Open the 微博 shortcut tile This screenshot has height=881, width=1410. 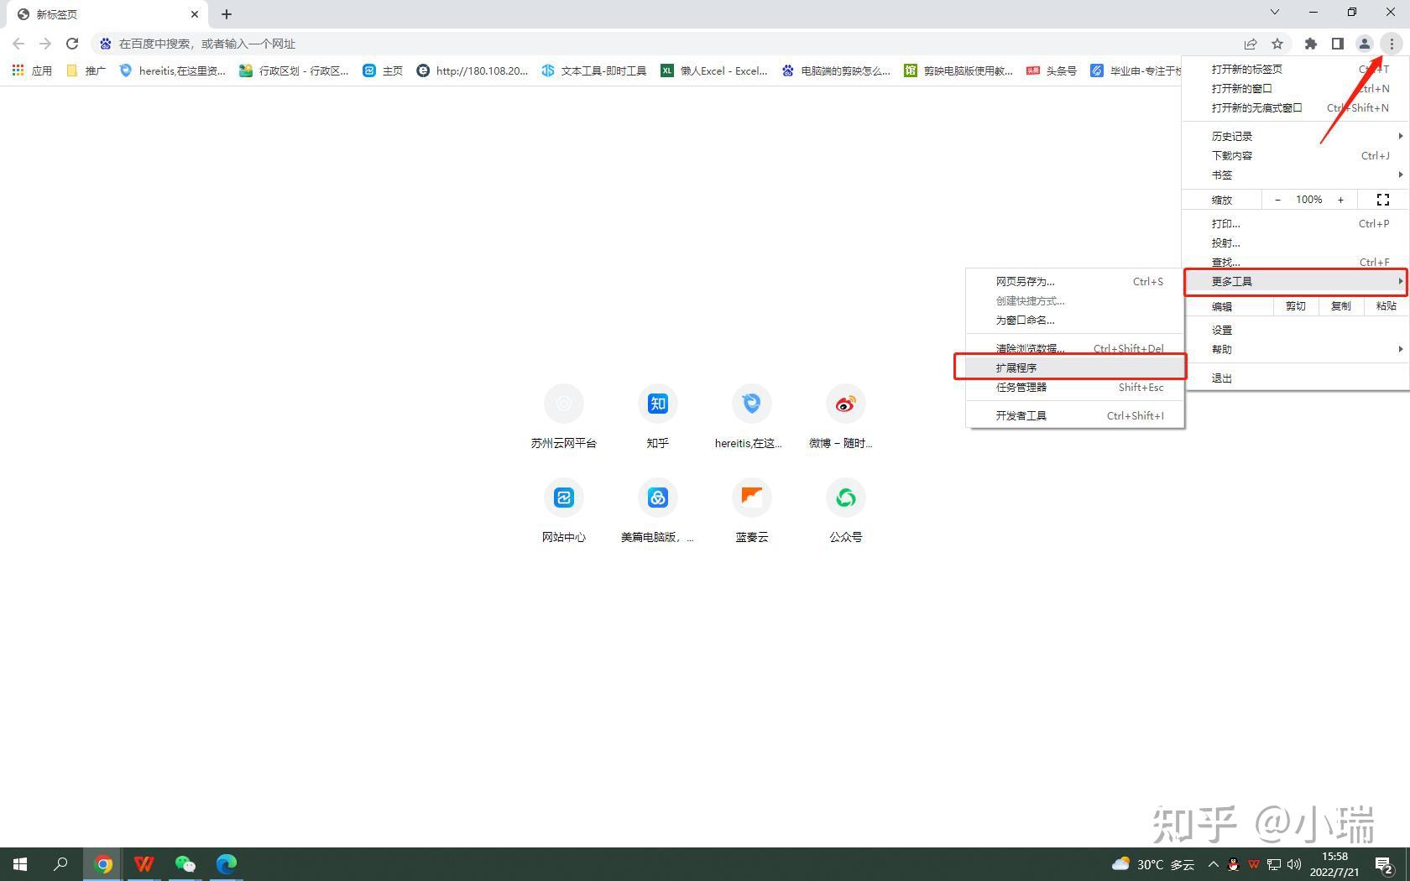(845, 404)
